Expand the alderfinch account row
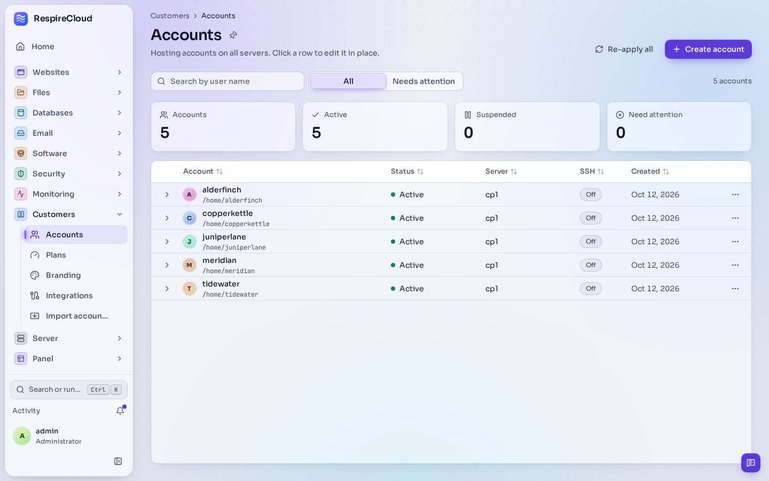This screenshot has height=481, width=769. 167,195
